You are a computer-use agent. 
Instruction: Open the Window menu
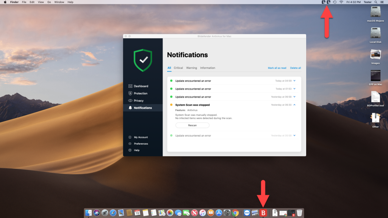pos(59,2)
